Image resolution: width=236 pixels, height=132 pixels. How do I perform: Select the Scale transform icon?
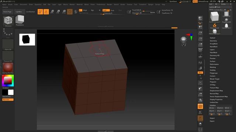click(x=58, y=12)
